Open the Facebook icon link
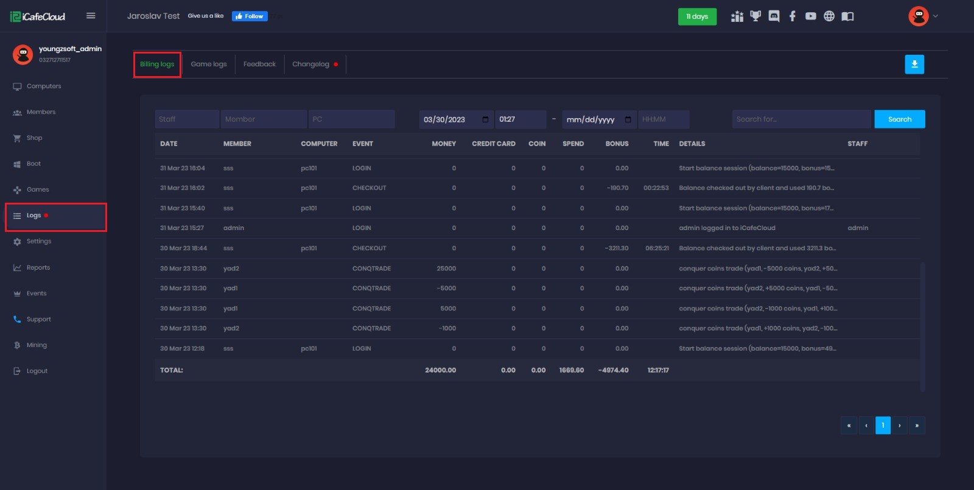The width and height of the screenshot is (974, 490). click(x=792, y=16)
